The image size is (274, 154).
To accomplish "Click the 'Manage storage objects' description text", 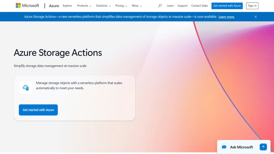I will (x=79, y=85).
